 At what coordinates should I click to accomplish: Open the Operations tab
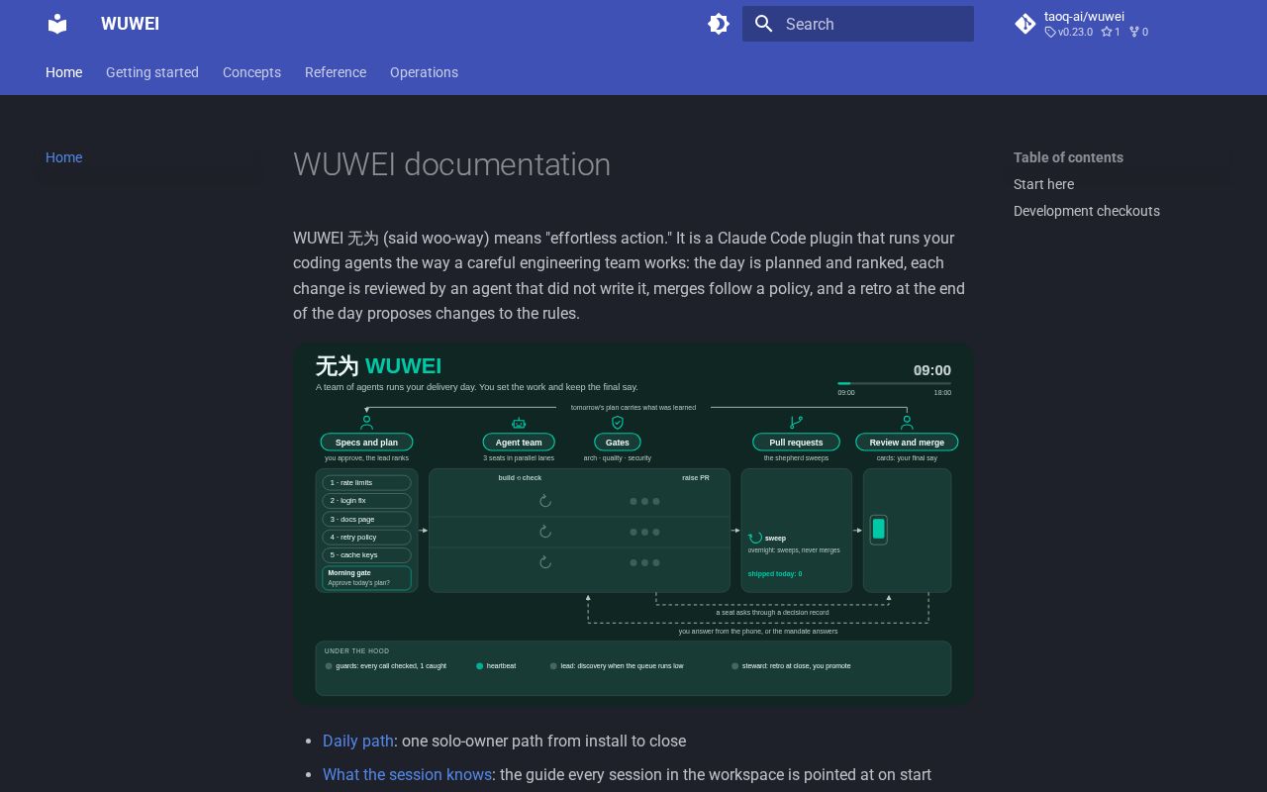424,72
